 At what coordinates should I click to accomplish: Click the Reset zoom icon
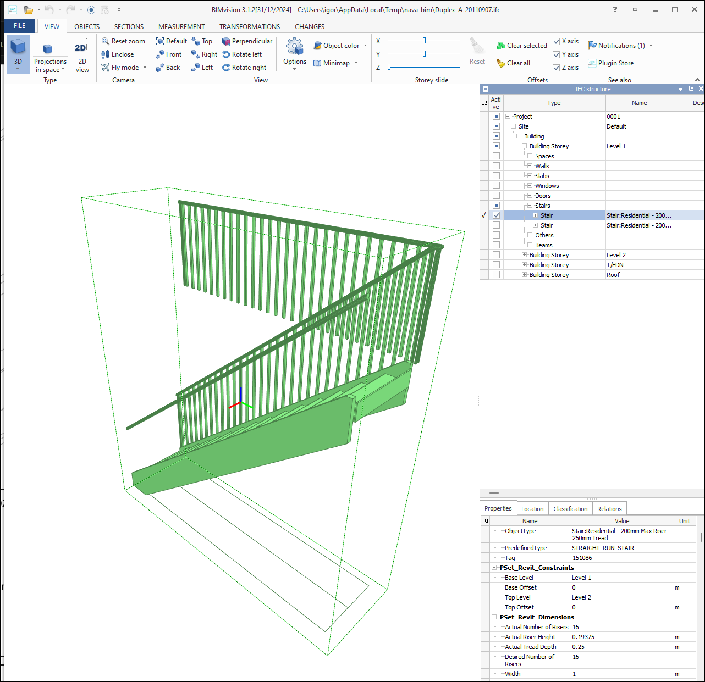coord(106,41)
